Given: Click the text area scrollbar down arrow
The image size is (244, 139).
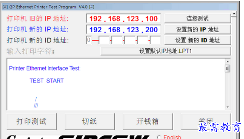Looking at the screenshot, I should point(228,107).
